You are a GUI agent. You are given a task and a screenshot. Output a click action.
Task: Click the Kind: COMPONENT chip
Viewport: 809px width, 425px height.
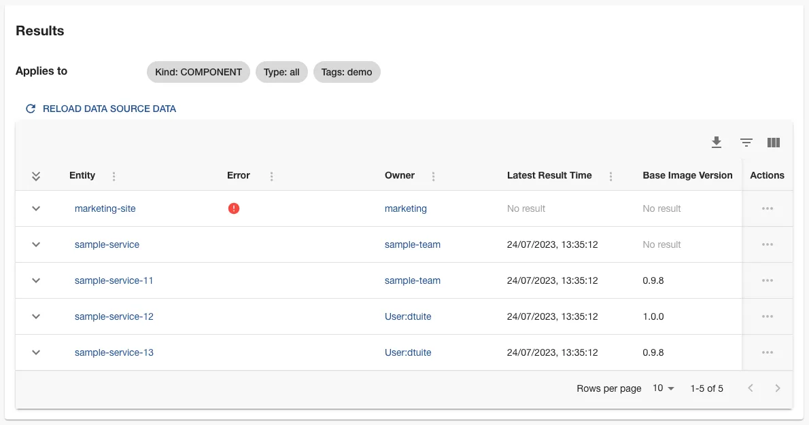[199, 72]
